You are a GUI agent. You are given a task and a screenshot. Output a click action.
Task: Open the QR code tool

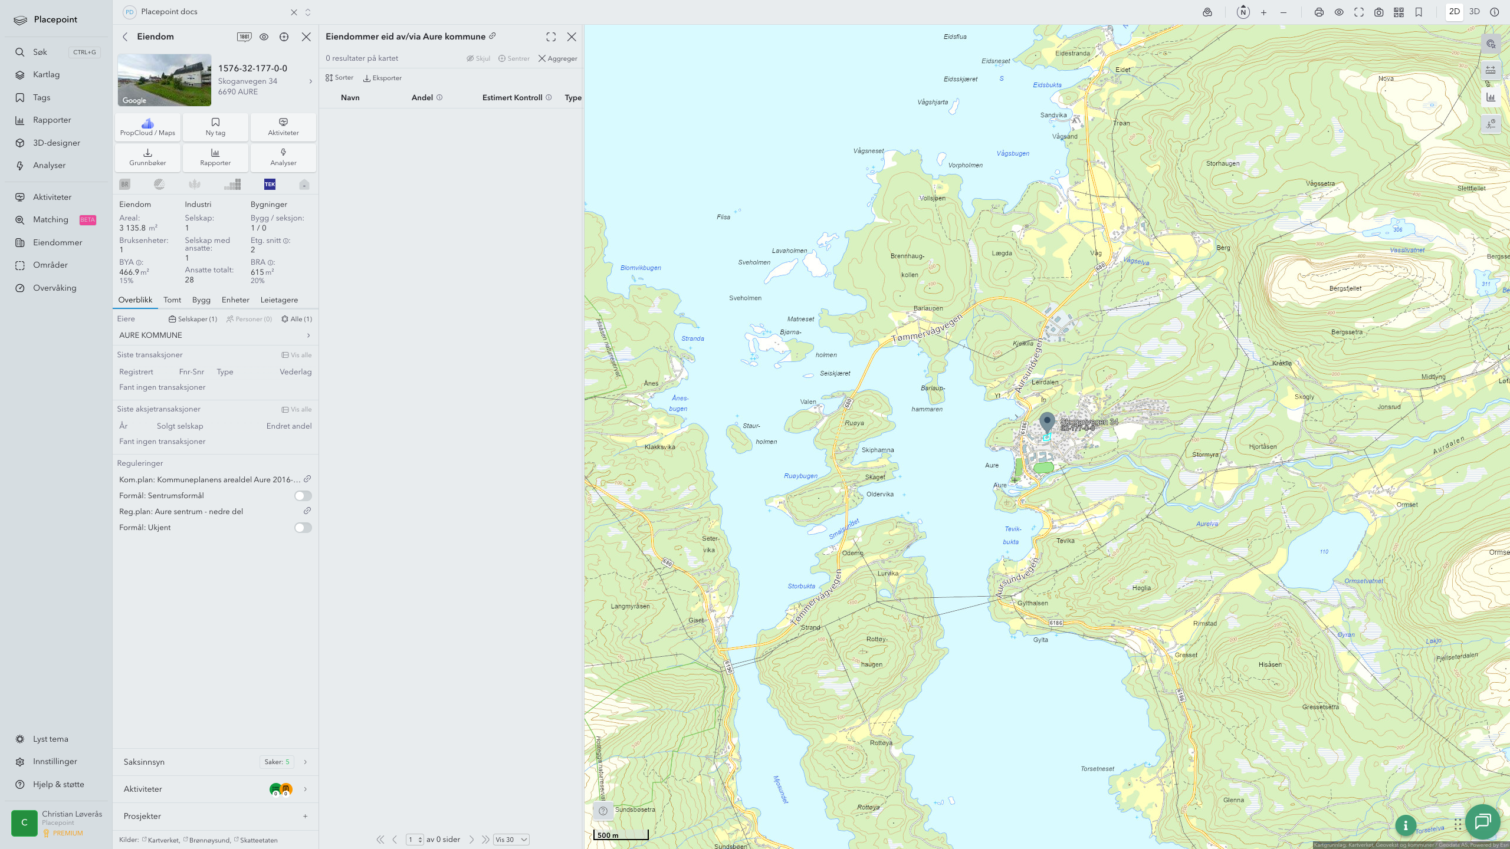(1399, 12)
